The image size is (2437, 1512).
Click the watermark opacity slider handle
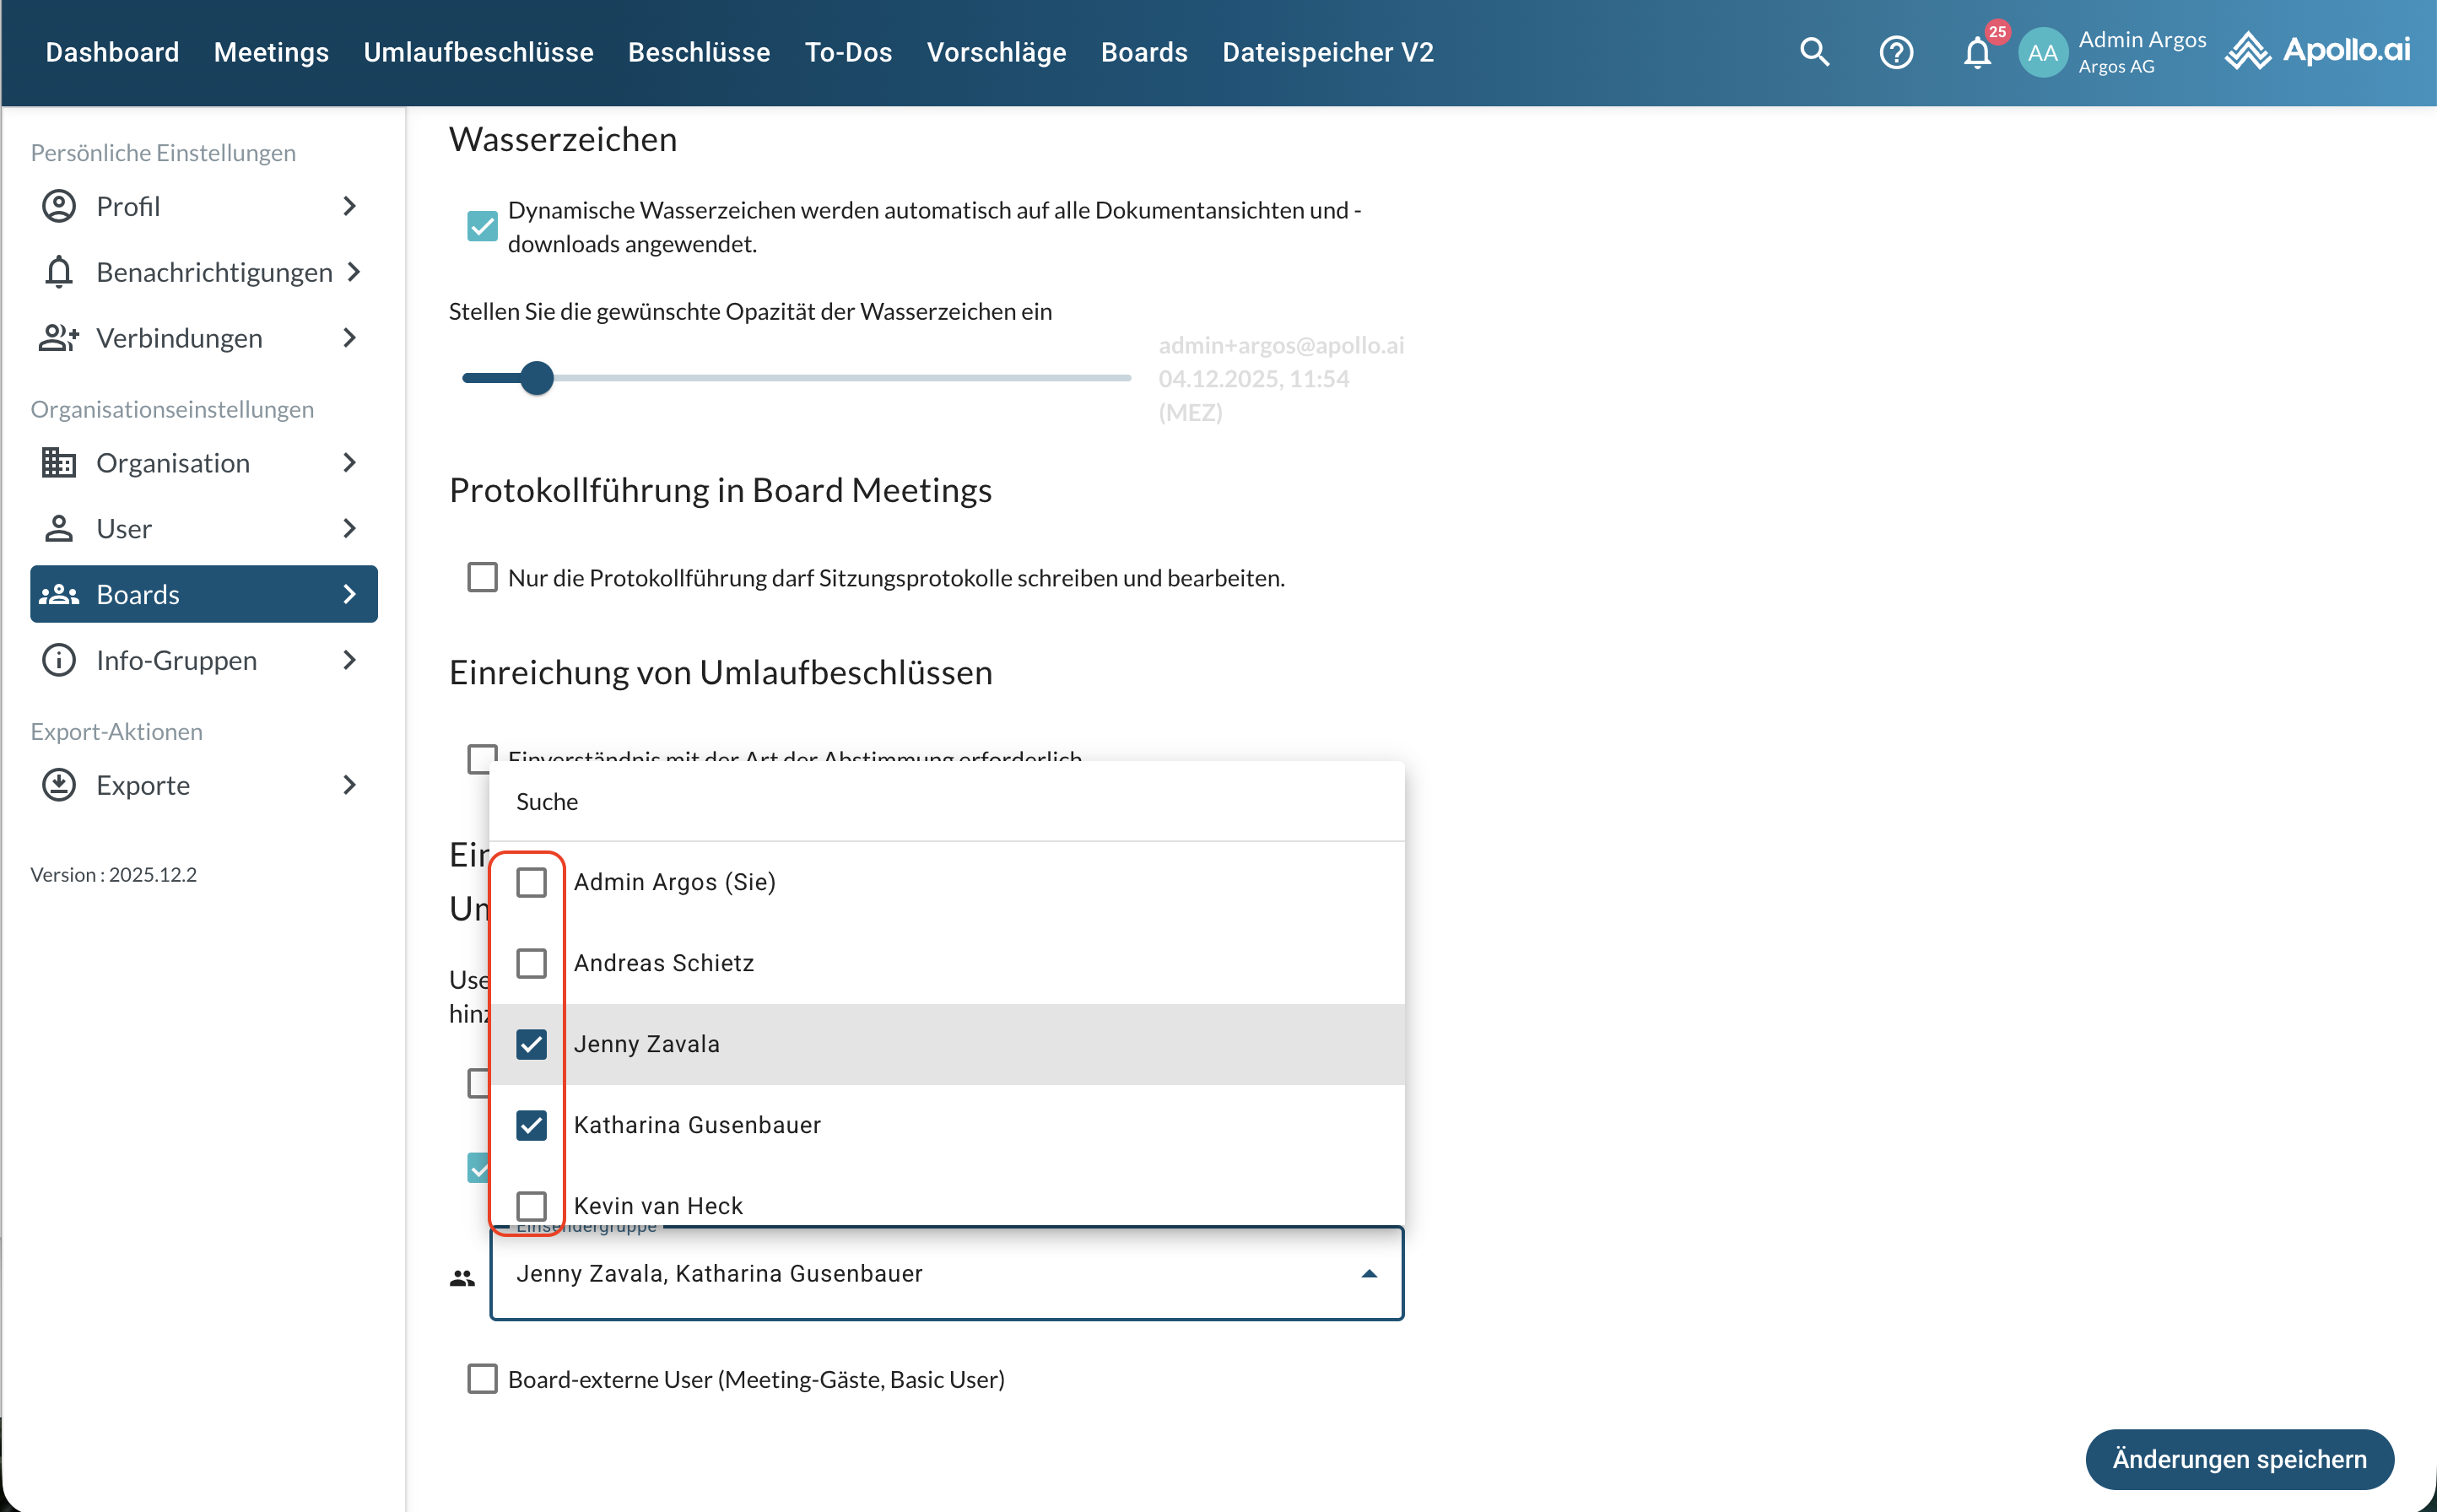point(537,378)
